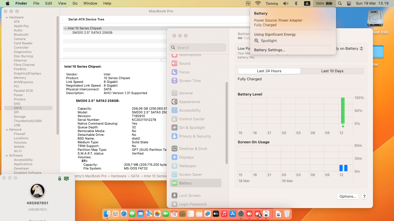Image resolution: width=394 pixels, height=221 pixels.
Task: Select NVMExpress in the System Information sidebar
Action: click(x=23, y=82)
